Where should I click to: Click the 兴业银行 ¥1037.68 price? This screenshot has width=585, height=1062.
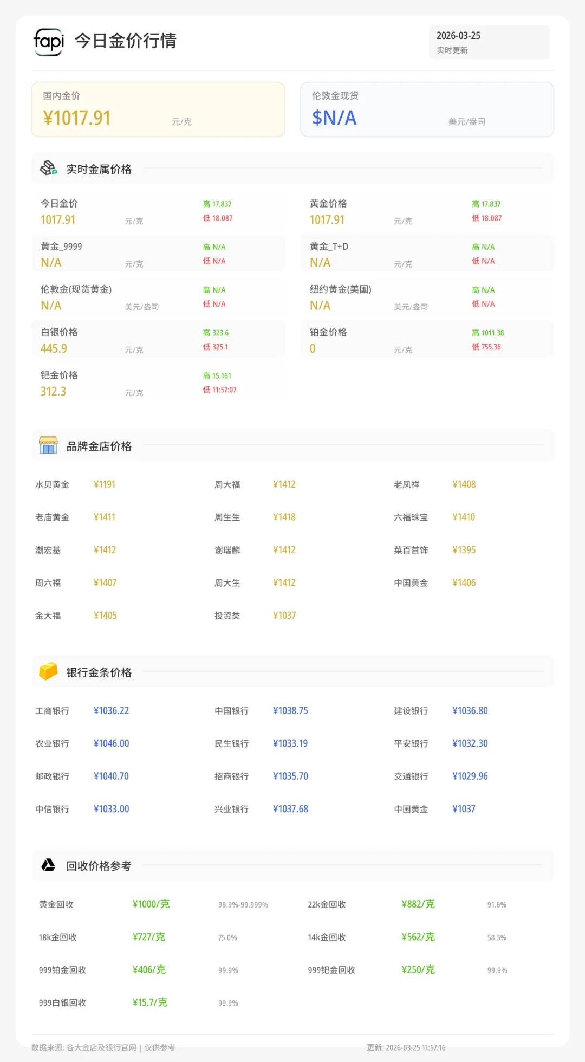pyautogui.click(x=290, y=809)
